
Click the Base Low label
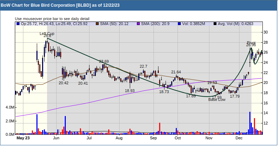[217, 100]
